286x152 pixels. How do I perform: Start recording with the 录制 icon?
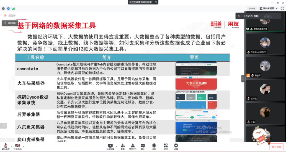pos(154,146)
